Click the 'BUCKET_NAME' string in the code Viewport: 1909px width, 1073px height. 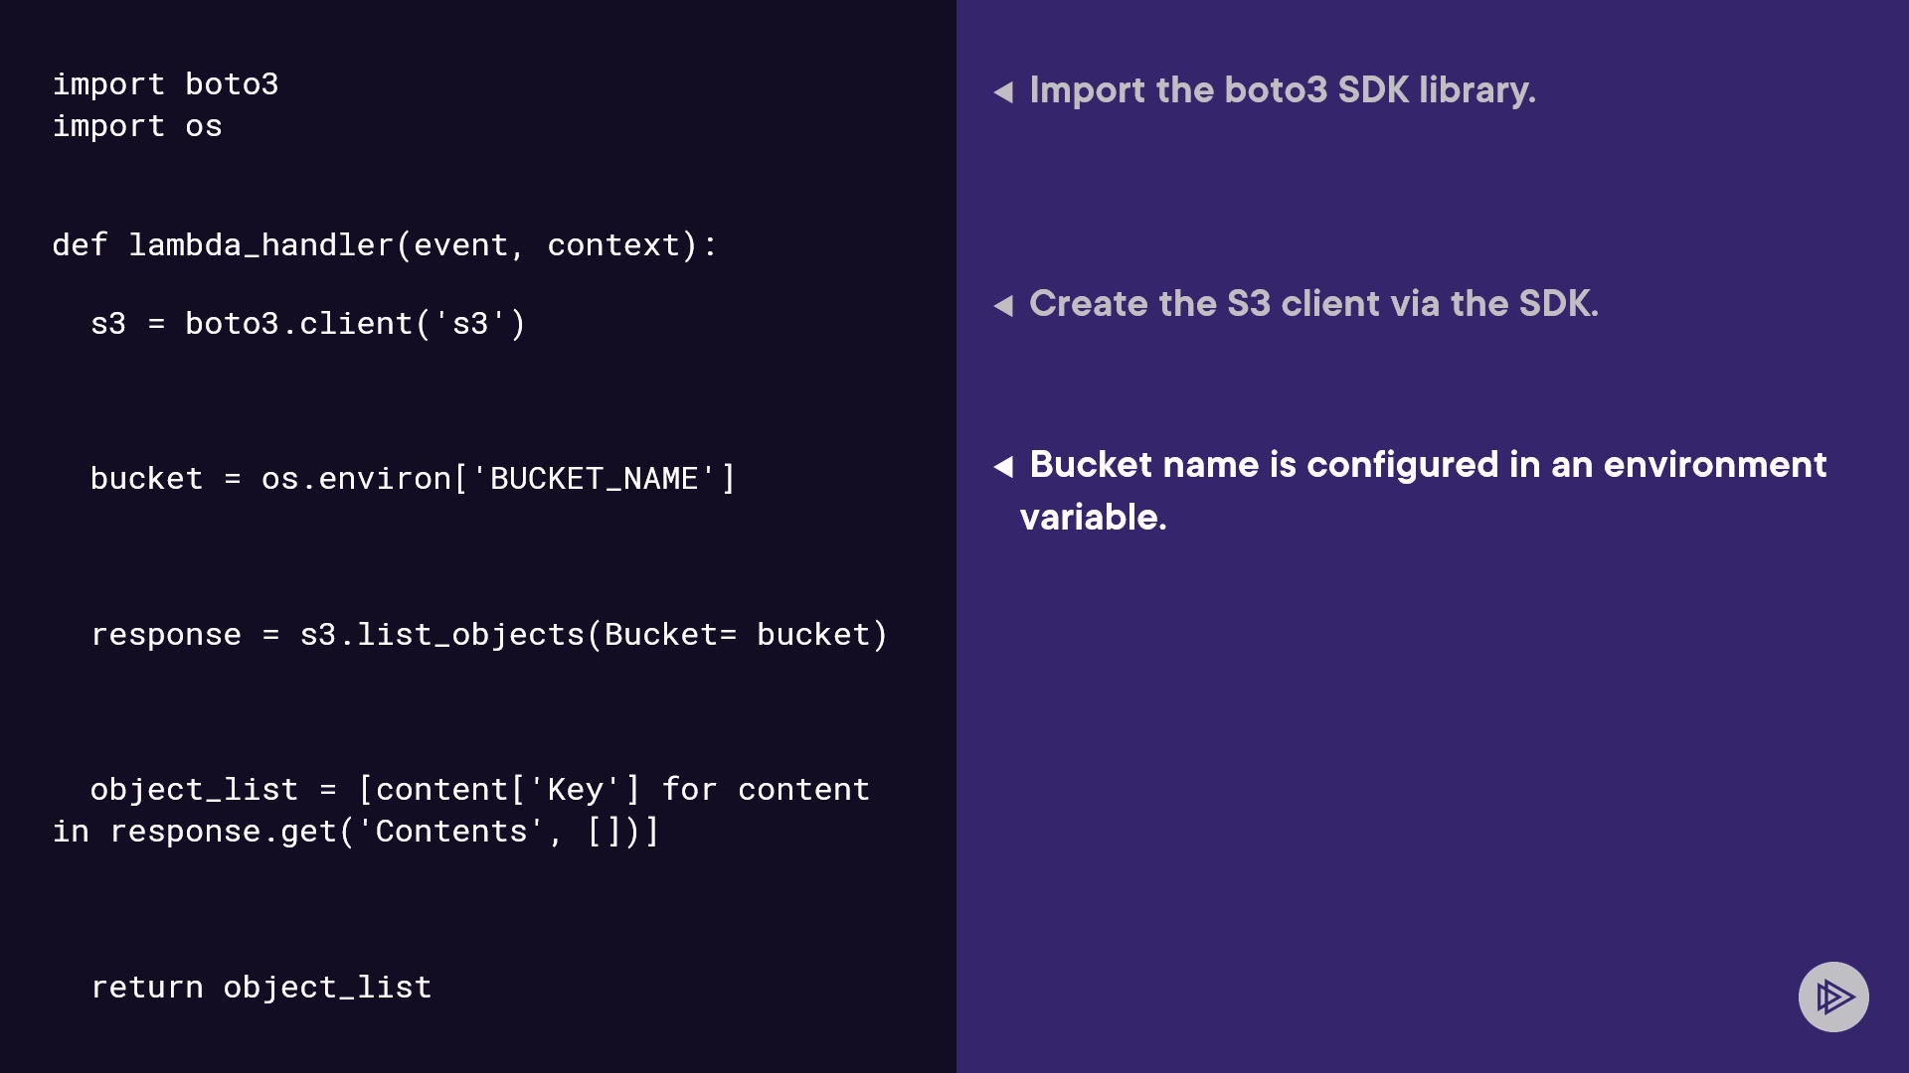tap(594, 479)
